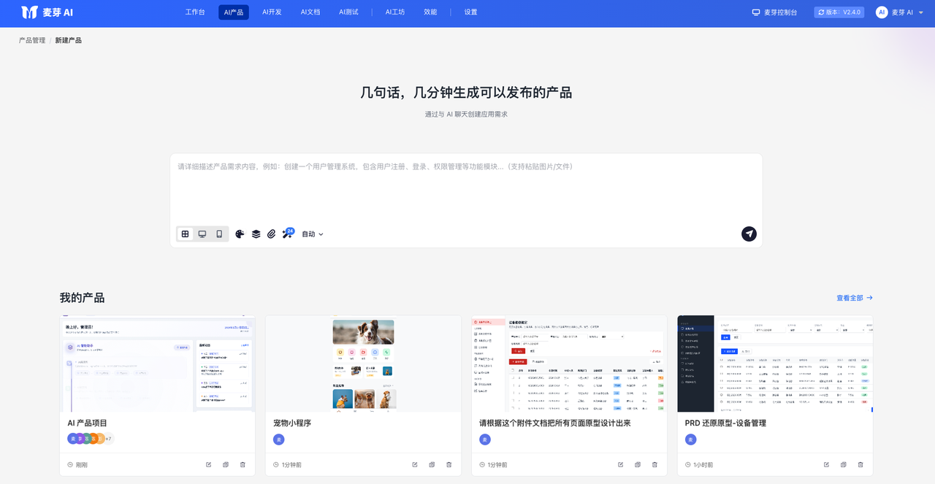Duplicate the 宠物小程序 product
Screen dimensions: 935x484
click(x=432, y=464)
